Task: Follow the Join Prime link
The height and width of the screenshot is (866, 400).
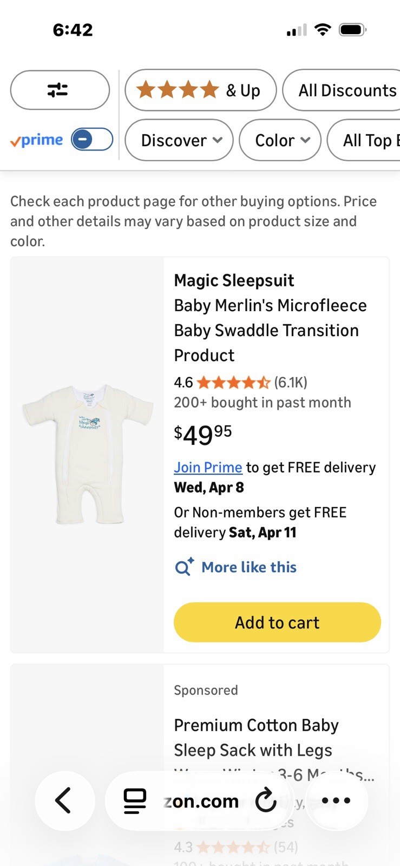Action: [x=208, y=467]
